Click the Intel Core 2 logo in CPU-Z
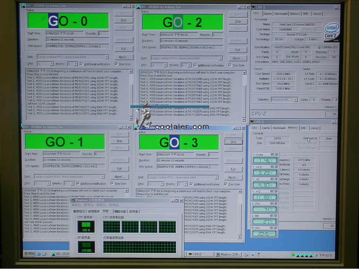The height and width of the screenshot is (269, 359). click(332, 32)
